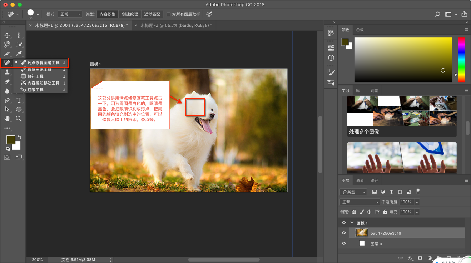
Task: Select the Move tool
Action: click(x=7, y=35)
